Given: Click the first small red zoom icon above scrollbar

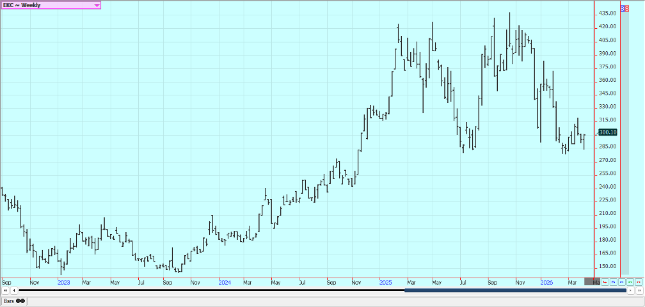Looking at the screenshot, I should click(605, 281).
